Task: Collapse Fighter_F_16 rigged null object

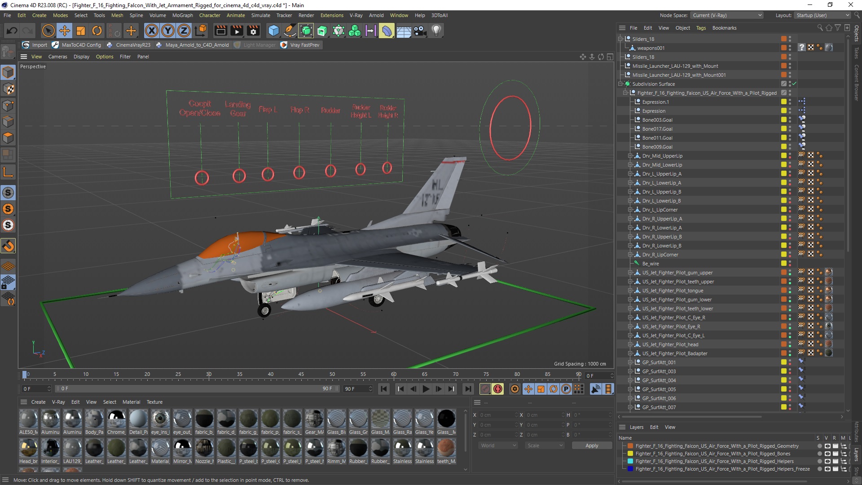Action: point(625,93)
